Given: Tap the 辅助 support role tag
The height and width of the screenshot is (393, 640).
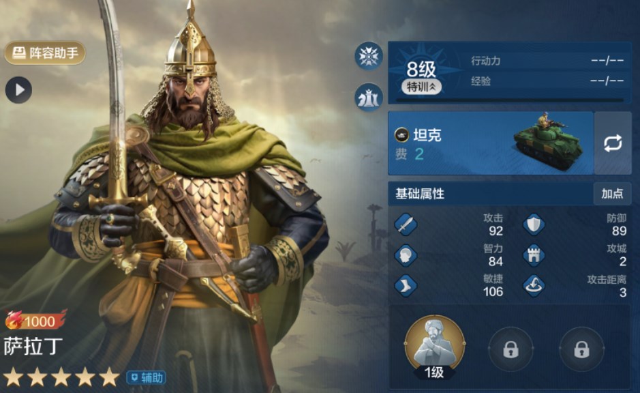Looking at the screenshot, I should click(x=147, y=377).
